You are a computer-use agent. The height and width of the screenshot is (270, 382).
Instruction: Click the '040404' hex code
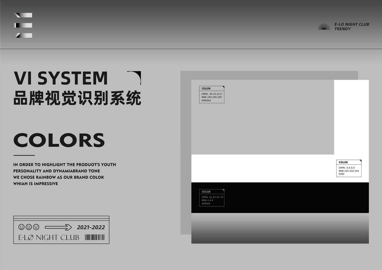tap(206, 203)
